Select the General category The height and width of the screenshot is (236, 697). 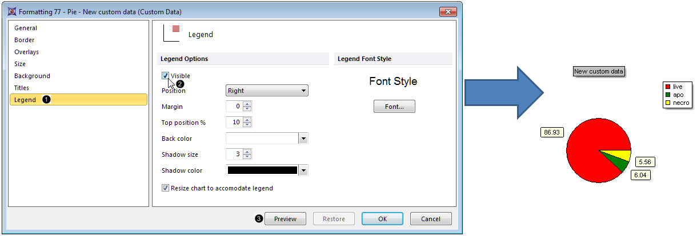(26, 28)
